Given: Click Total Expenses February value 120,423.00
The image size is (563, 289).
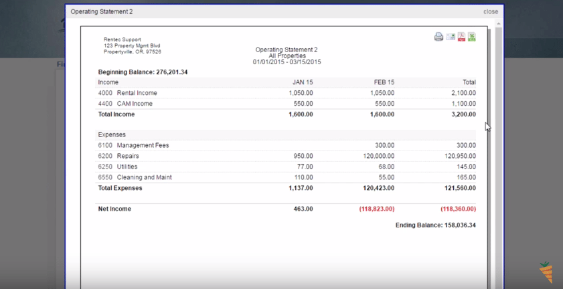Looking at the screenshot, I should pyautogui.click(x=378, y=188).
